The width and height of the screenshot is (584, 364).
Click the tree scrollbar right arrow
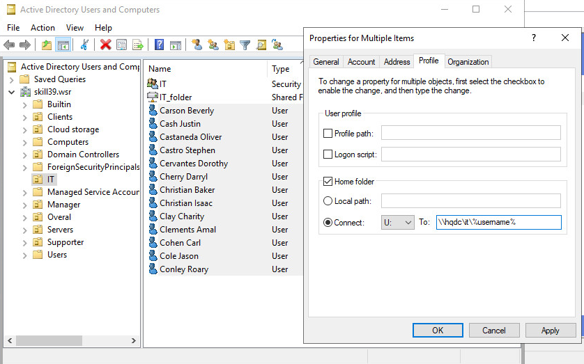pos(133,340)
